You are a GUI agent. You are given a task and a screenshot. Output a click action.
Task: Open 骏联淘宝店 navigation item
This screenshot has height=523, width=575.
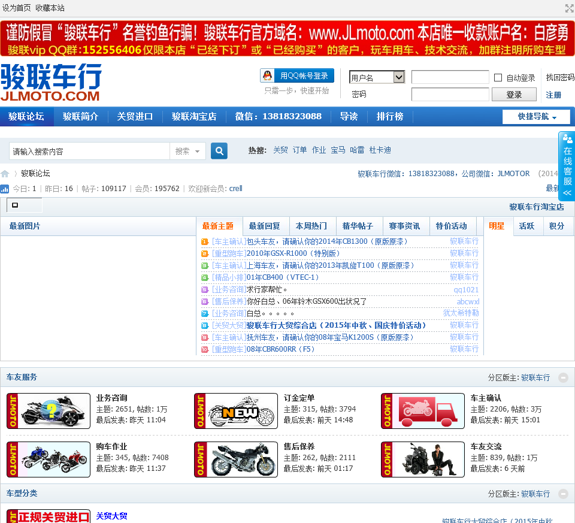pyautogui.click(x=194, y=117)
